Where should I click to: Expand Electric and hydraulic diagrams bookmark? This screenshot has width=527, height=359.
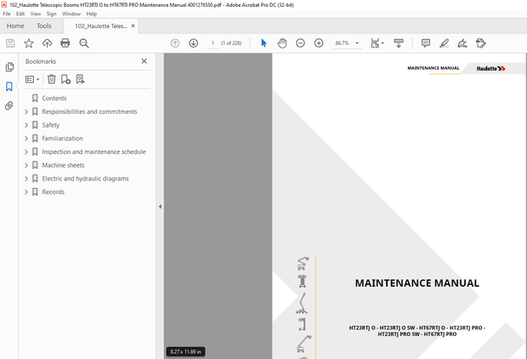click(x=26, y=179)
